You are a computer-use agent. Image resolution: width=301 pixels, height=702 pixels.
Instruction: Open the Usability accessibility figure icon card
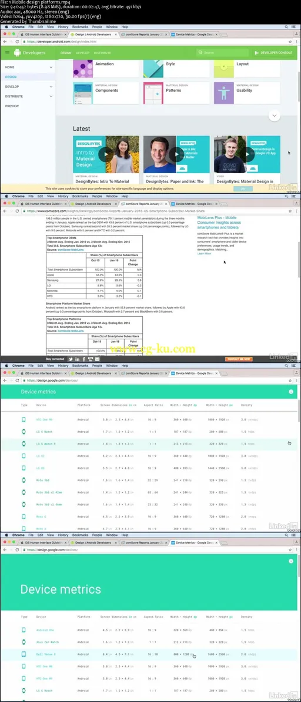(223, 92)
